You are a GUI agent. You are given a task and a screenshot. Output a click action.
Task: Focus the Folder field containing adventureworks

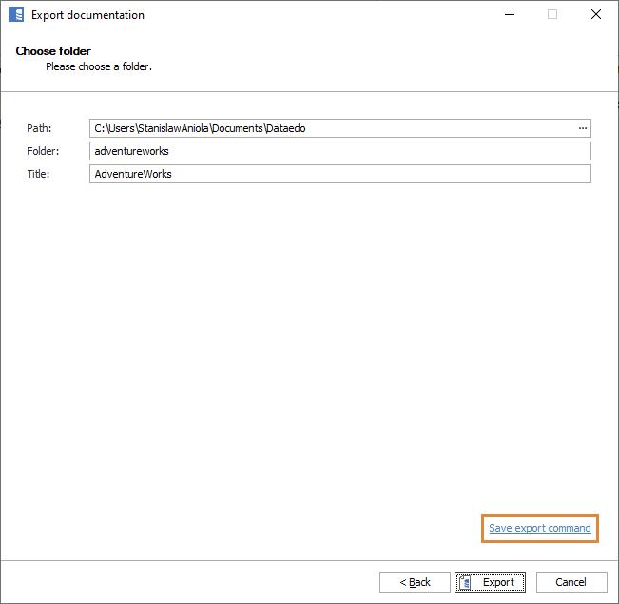point(339,151)
